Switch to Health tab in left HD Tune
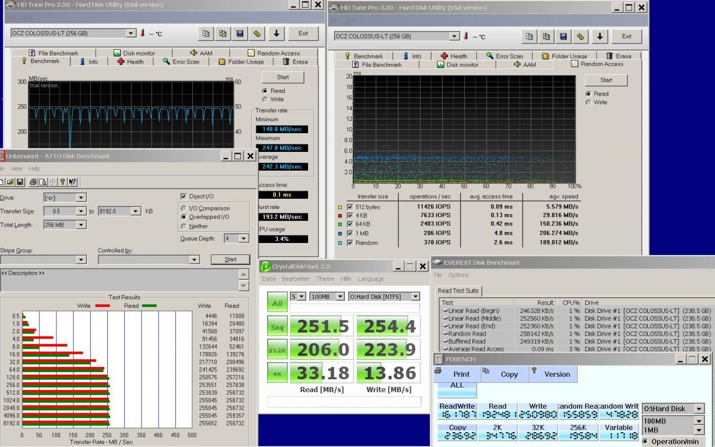The image size is (715, 447). [130, 62]
